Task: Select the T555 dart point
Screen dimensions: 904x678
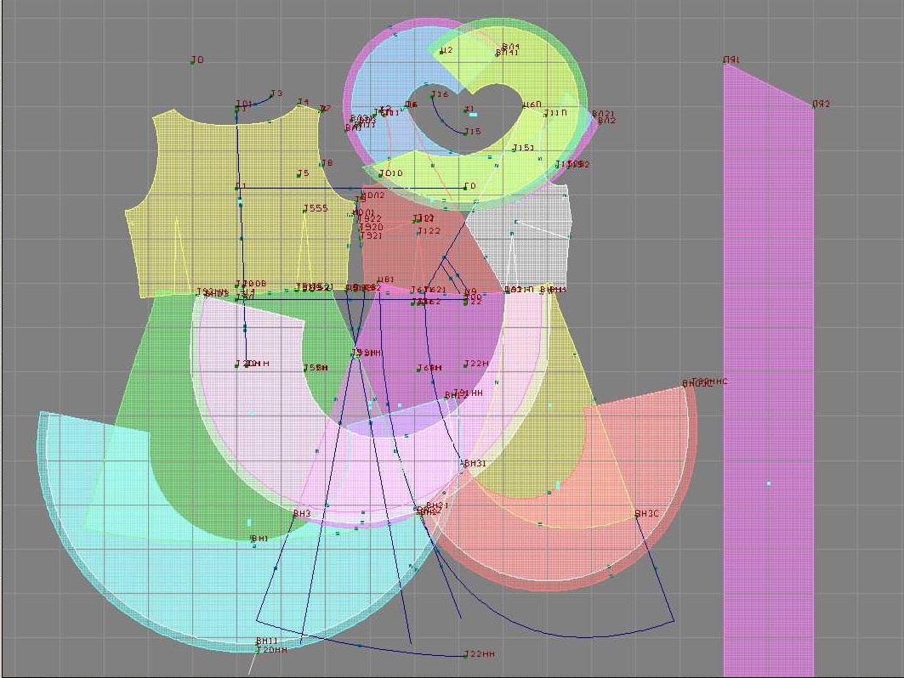Action: [305, 209]
